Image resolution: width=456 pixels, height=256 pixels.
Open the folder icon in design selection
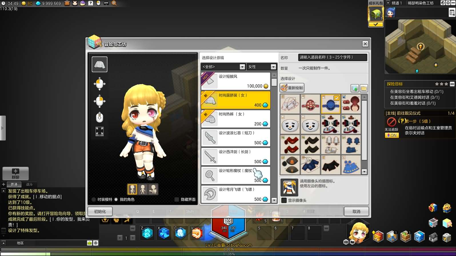click(x=363, y=88)
